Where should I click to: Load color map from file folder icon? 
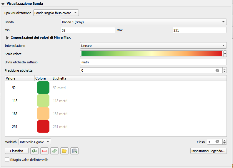click(x=64, y=151)
